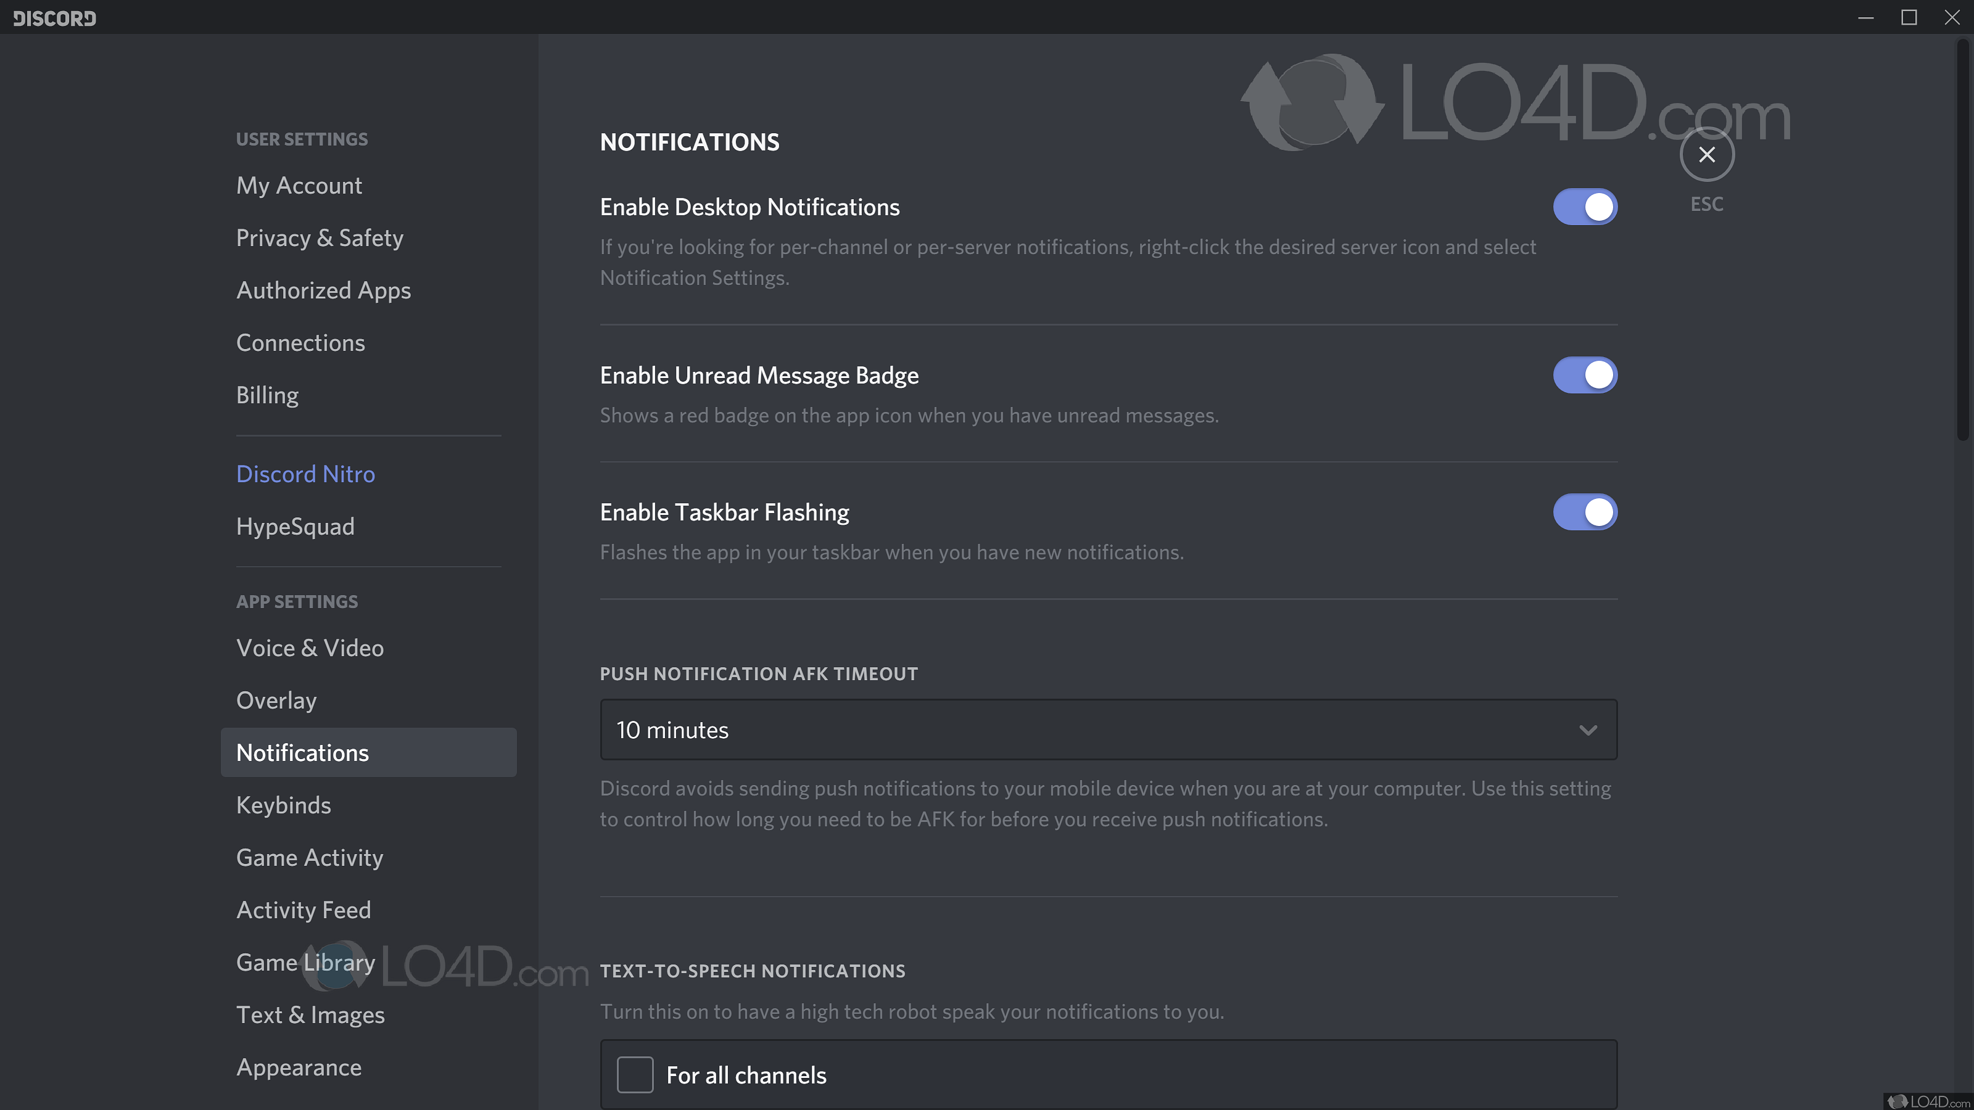Open the Billing settings

[268, 395]
